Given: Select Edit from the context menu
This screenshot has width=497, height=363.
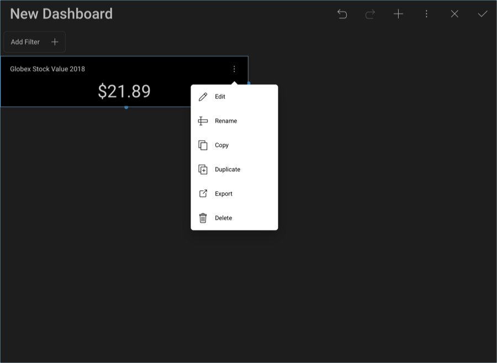Looking at the screenshot, I should pos(220,97).
